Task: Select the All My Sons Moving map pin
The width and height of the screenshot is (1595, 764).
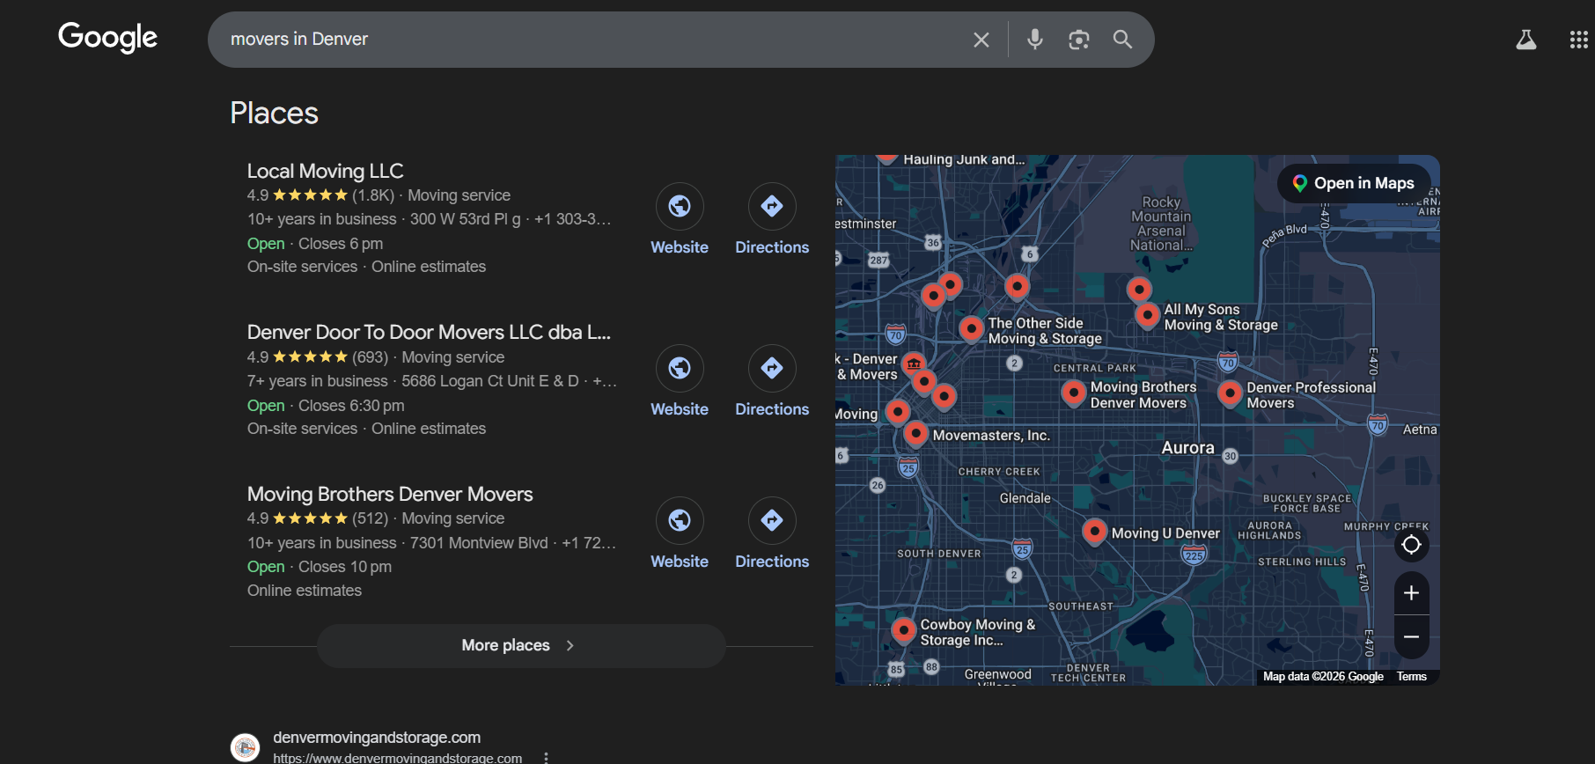Action: coord(1147,315)
